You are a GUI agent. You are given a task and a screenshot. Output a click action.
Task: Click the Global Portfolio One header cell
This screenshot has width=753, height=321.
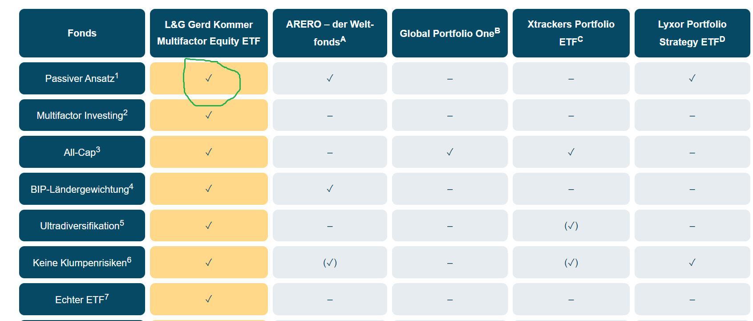(449, 33)
